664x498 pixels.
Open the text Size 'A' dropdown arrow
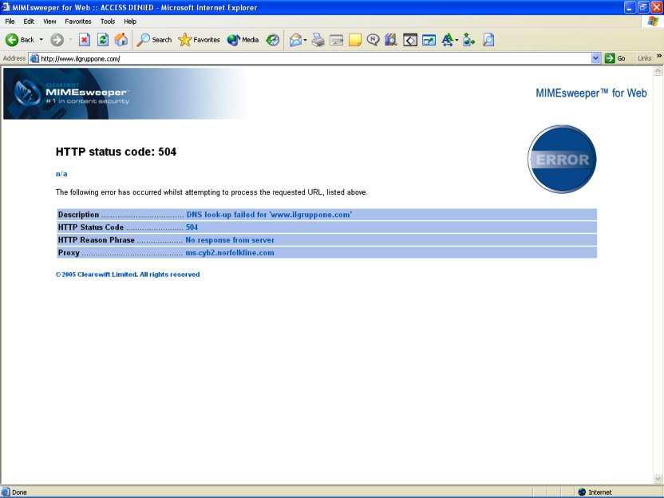coord(457,40)
